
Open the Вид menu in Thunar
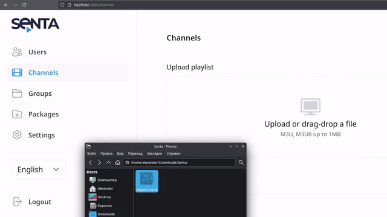tap(120, 154)
